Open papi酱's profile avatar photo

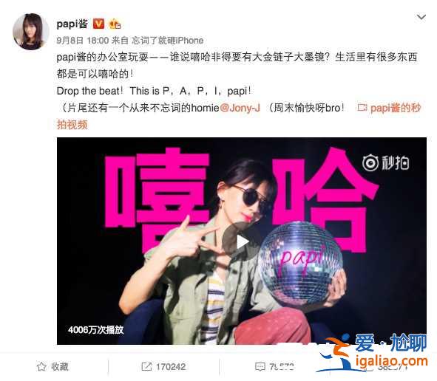[30, 32]
